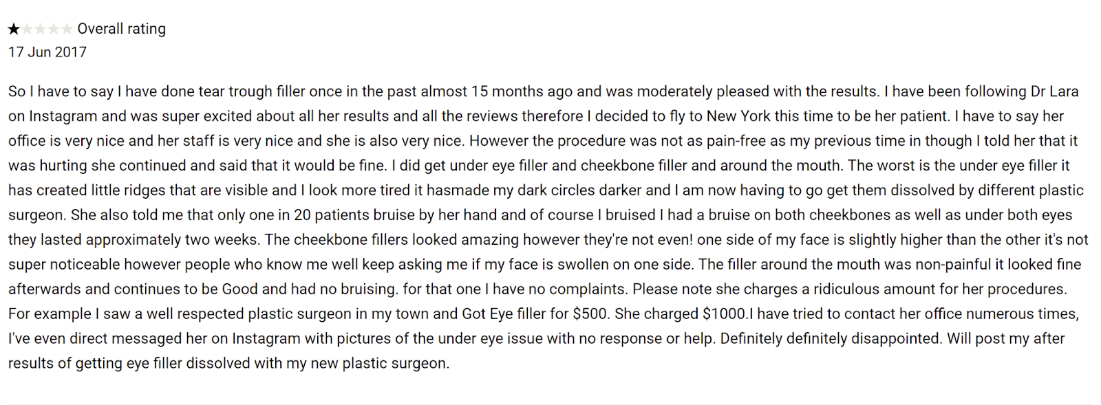The height and width of the screenshot is (405, 1101).
Task: Click the review date 17 Jun 2017
Action: [x=47, y=52]
